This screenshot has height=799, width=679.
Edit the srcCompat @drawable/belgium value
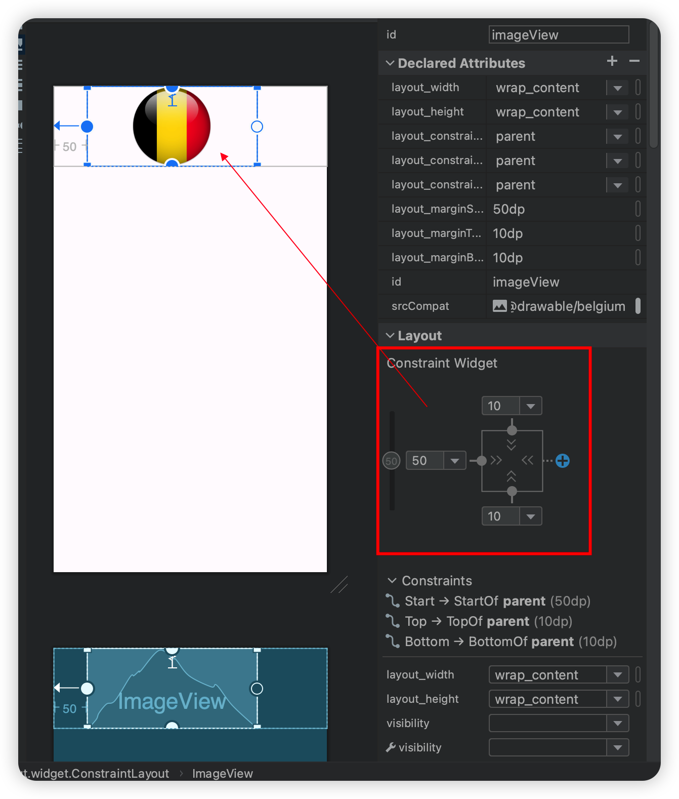(568, 306)
